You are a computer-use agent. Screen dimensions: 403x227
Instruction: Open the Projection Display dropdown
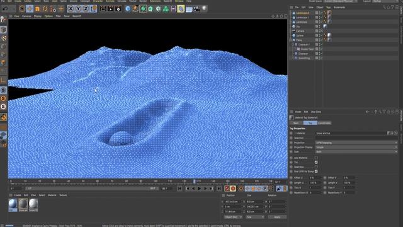coord(356,147)
